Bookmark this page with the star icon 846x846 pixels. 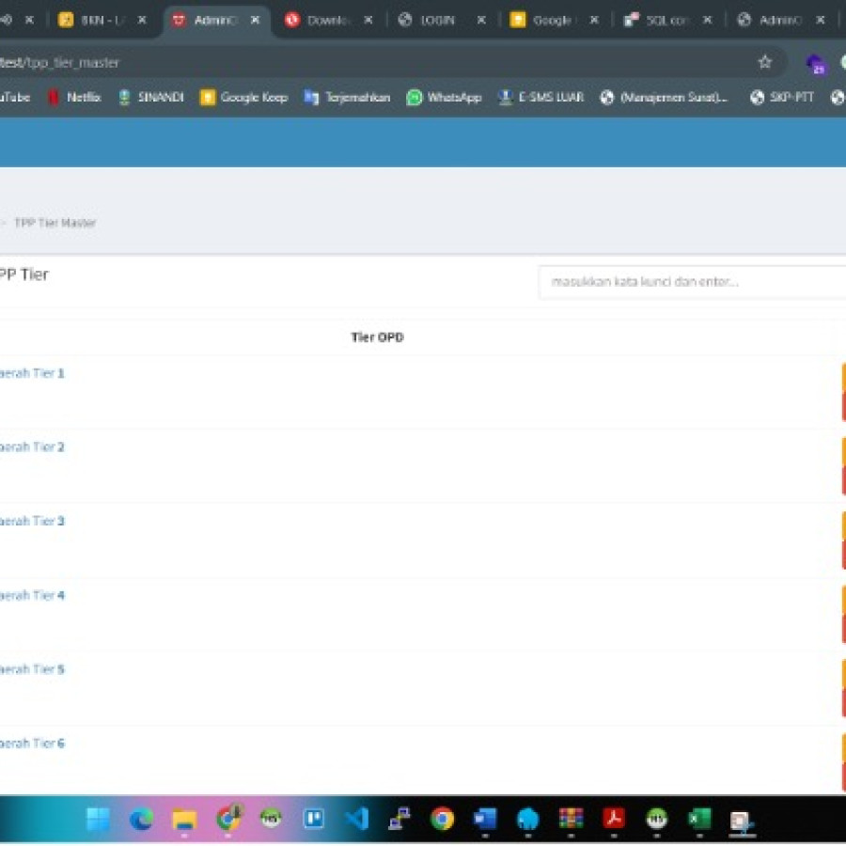point(764,62)
